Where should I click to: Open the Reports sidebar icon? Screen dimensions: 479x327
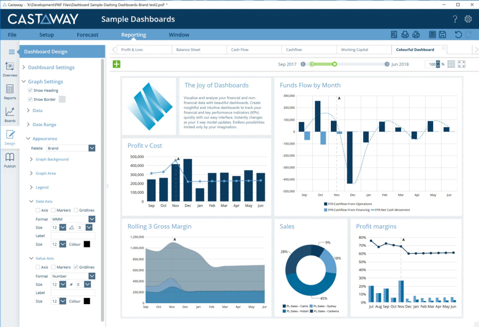coord(10,92)
